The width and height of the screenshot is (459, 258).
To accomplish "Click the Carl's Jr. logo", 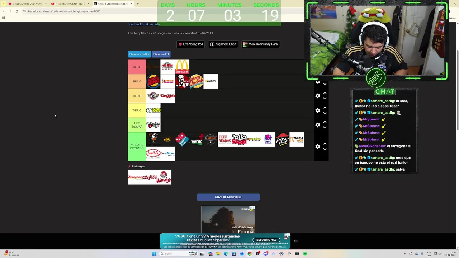I will (x=210, y=81).
